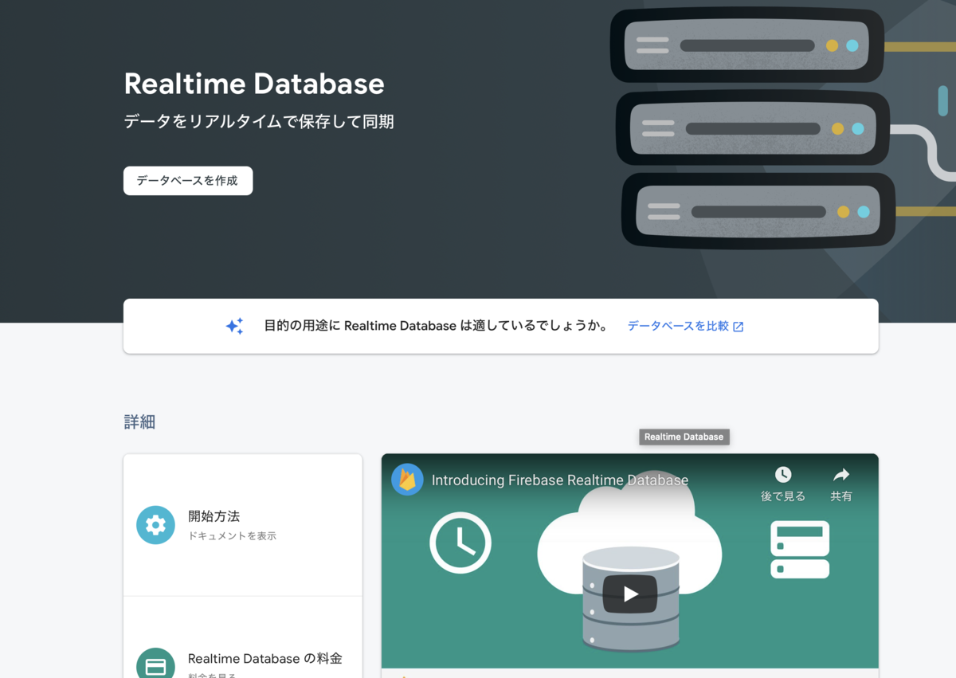Play the Introducing Firebase Realtime Database video
The height and width of the screenshot is (678, 956).
(630, 594)
